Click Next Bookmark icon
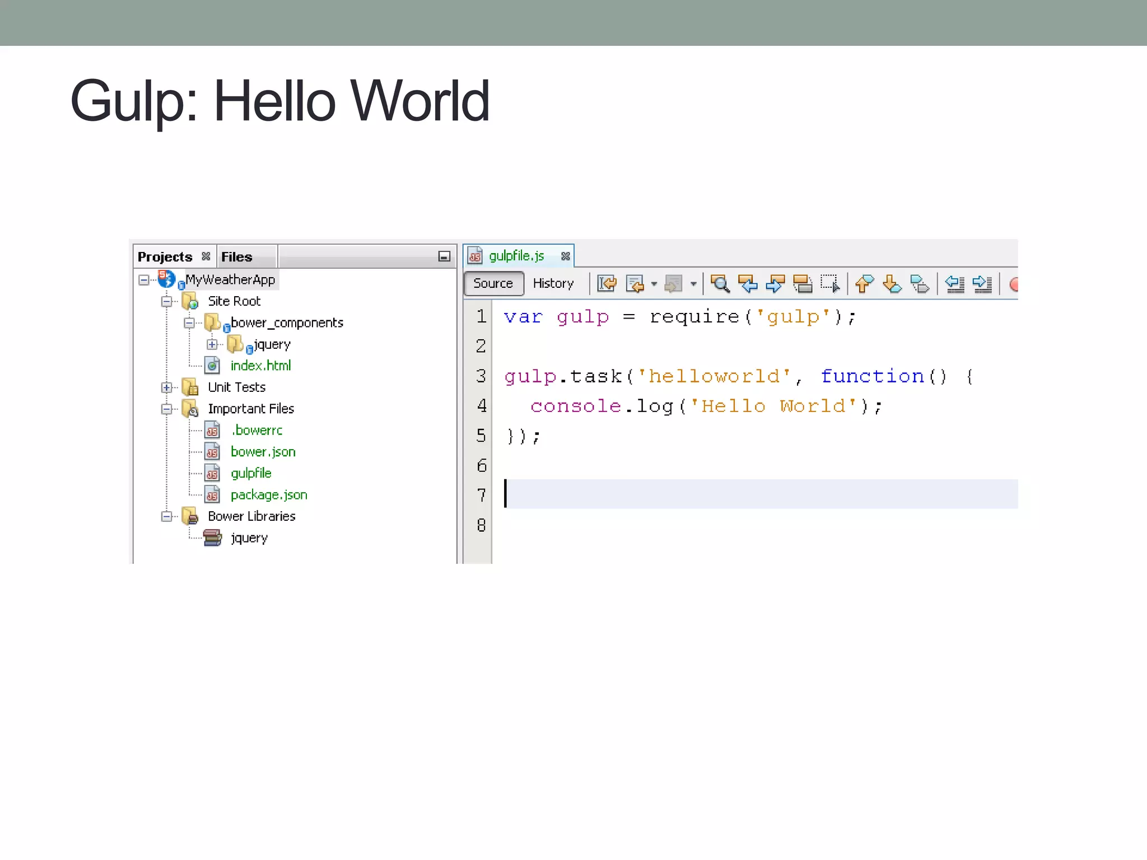 coord(892,284)
